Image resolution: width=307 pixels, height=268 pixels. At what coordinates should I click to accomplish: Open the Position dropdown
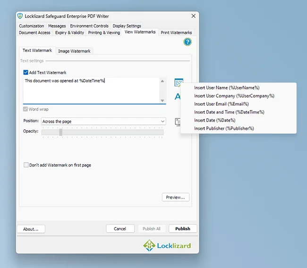click(x=103, y=121)
